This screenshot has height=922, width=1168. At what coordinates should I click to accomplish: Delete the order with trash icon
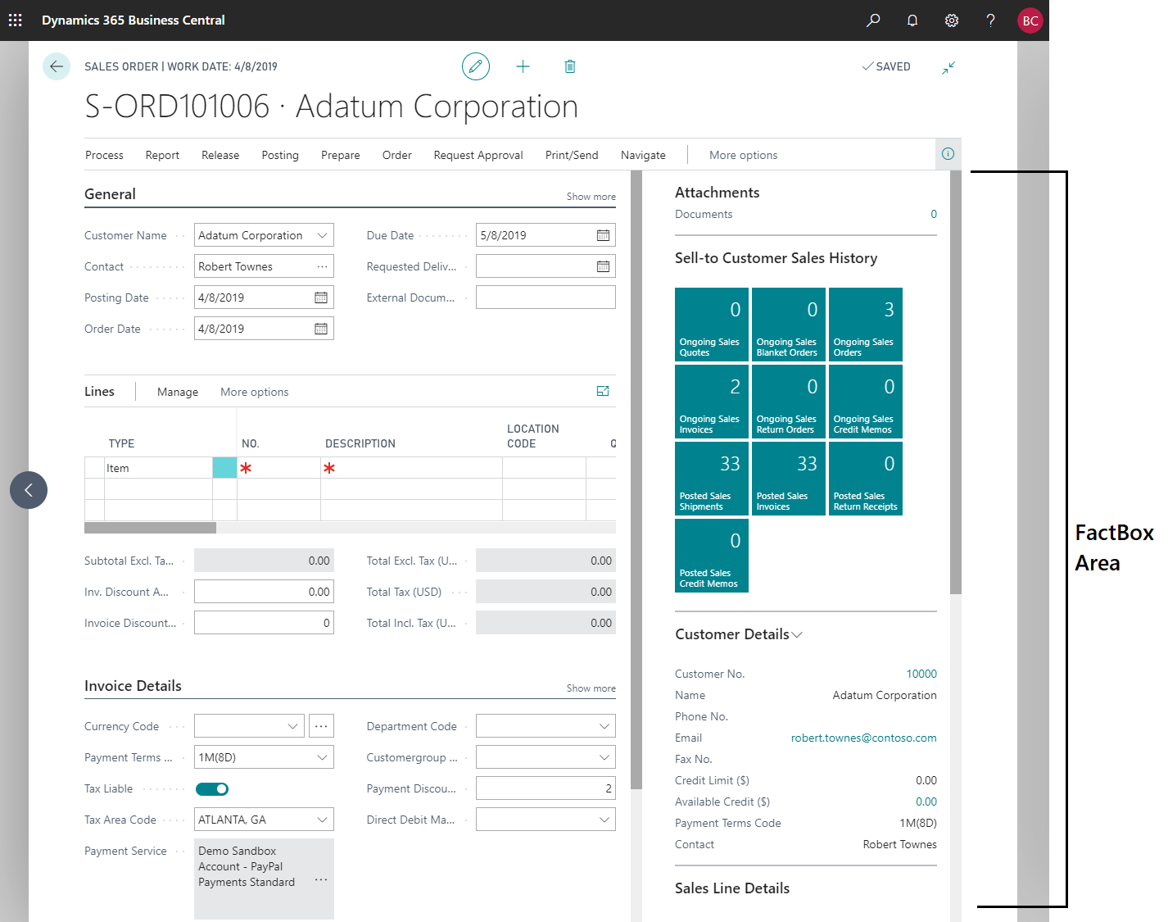coord(570,66)
